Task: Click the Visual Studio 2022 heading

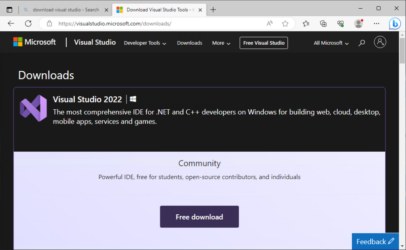Action: pos(87,99)
